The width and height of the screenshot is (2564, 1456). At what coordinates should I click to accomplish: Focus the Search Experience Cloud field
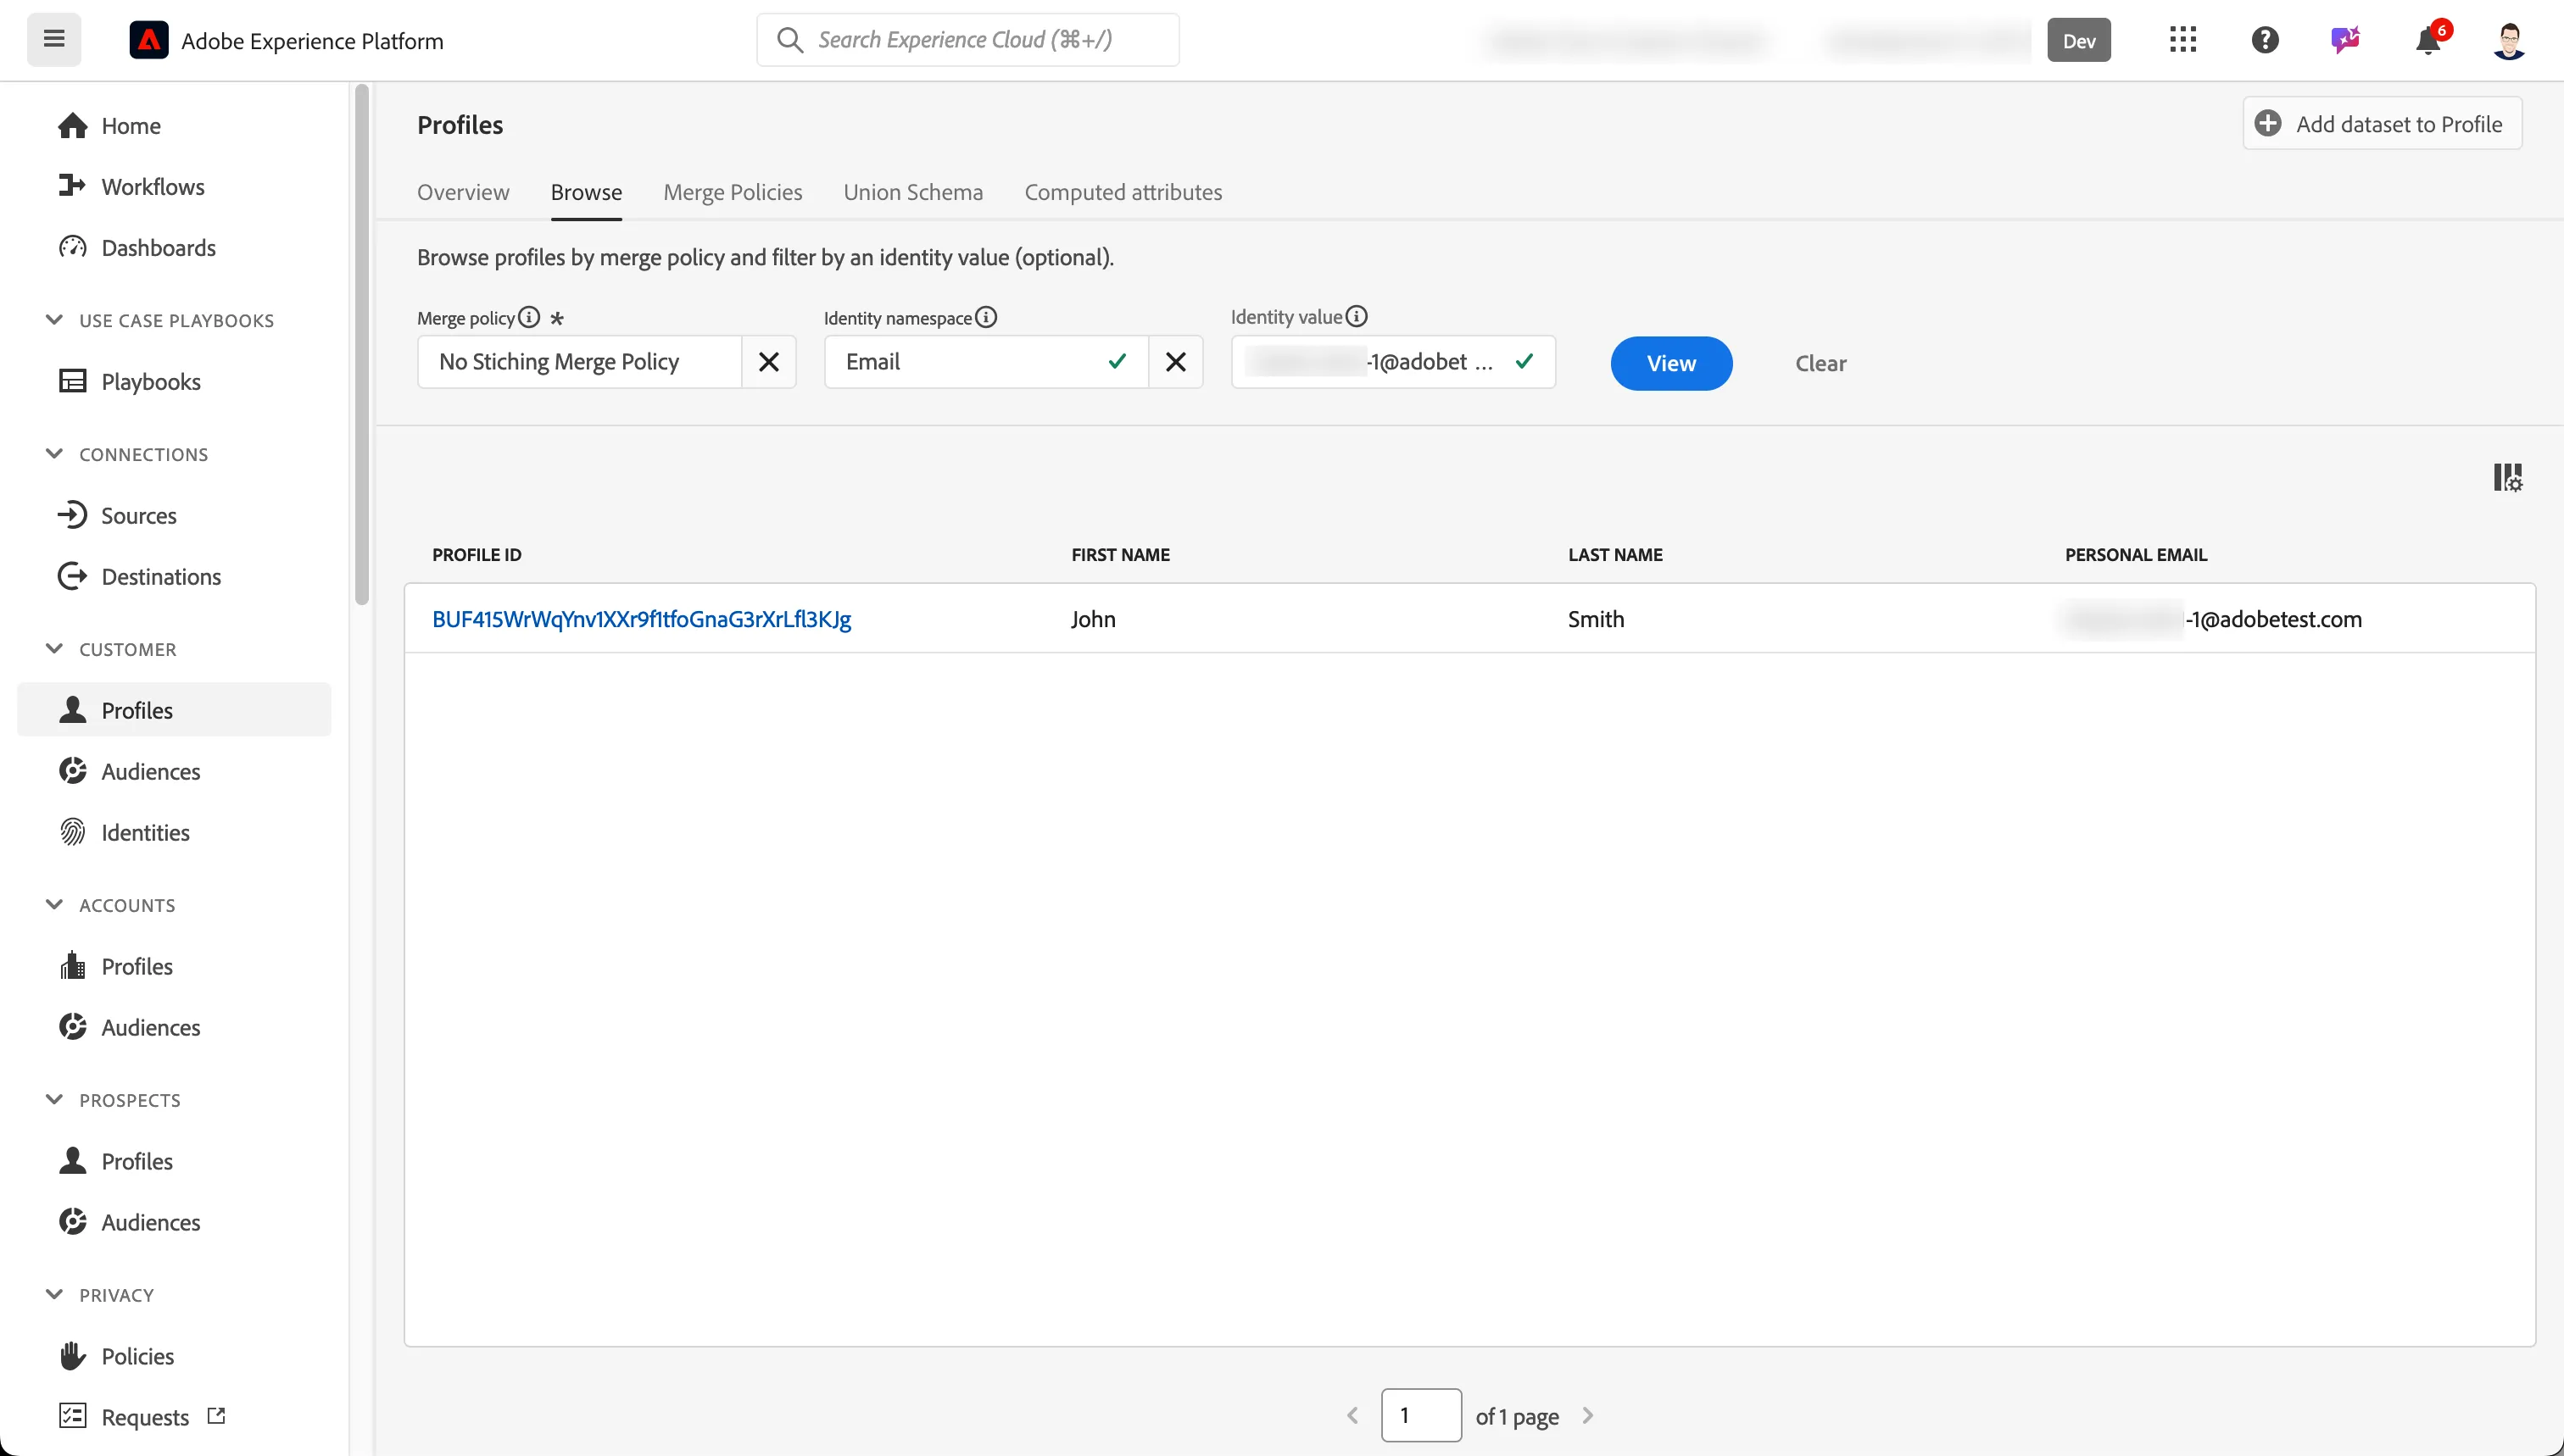(x=967, y=40)
